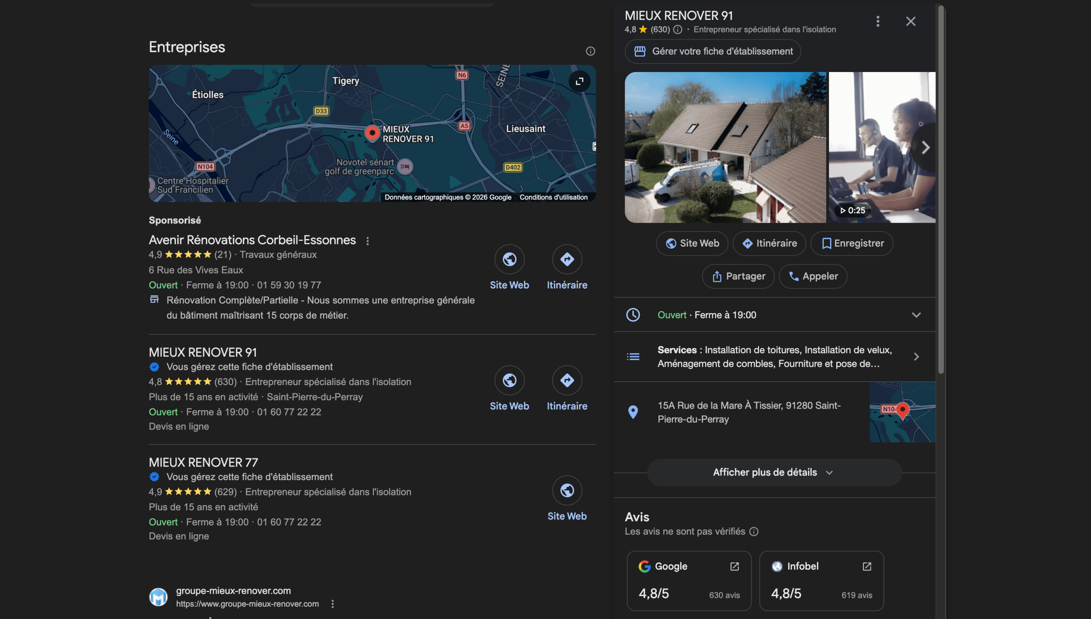Expand the map to full view
The width and height of the screenshot is (1091, 619).
580,81
